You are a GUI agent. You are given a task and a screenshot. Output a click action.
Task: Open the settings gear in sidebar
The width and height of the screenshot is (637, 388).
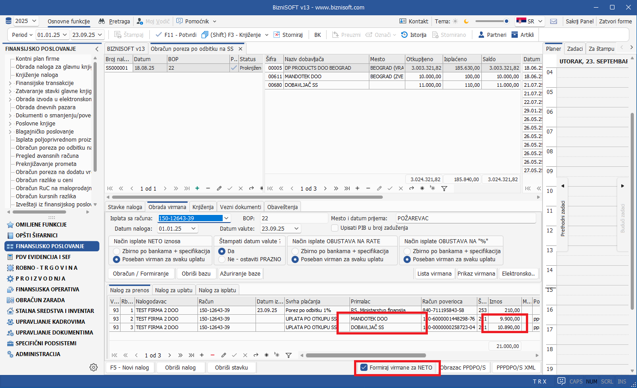coord(94,367)
